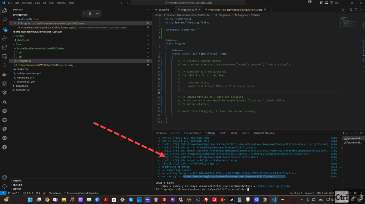The image size is (365, 204).
Task: Open editor more actions ellipsis
Action: point(361,10)
